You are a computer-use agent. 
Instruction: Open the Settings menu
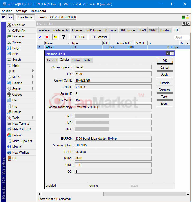click(x=22, y=11)
